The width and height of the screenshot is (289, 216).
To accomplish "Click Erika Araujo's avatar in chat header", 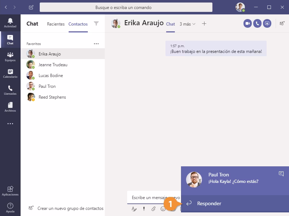I will pyautogui.click(x=116, y=23).
